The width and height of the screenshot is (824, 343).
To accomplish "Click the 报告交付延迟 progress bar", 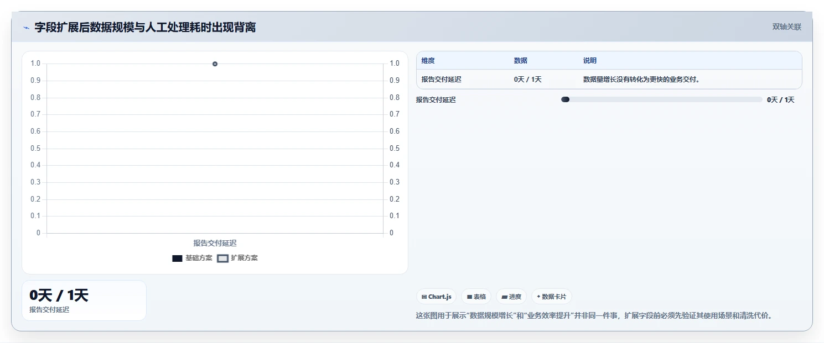I will [x=661, y=99].
